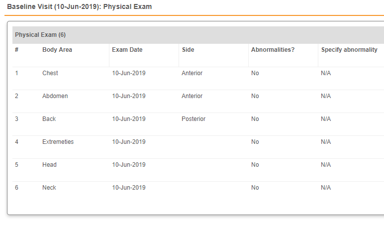Open physical exam record number 6
This screenshot has width=384, height=225.
tap(16, 188)
